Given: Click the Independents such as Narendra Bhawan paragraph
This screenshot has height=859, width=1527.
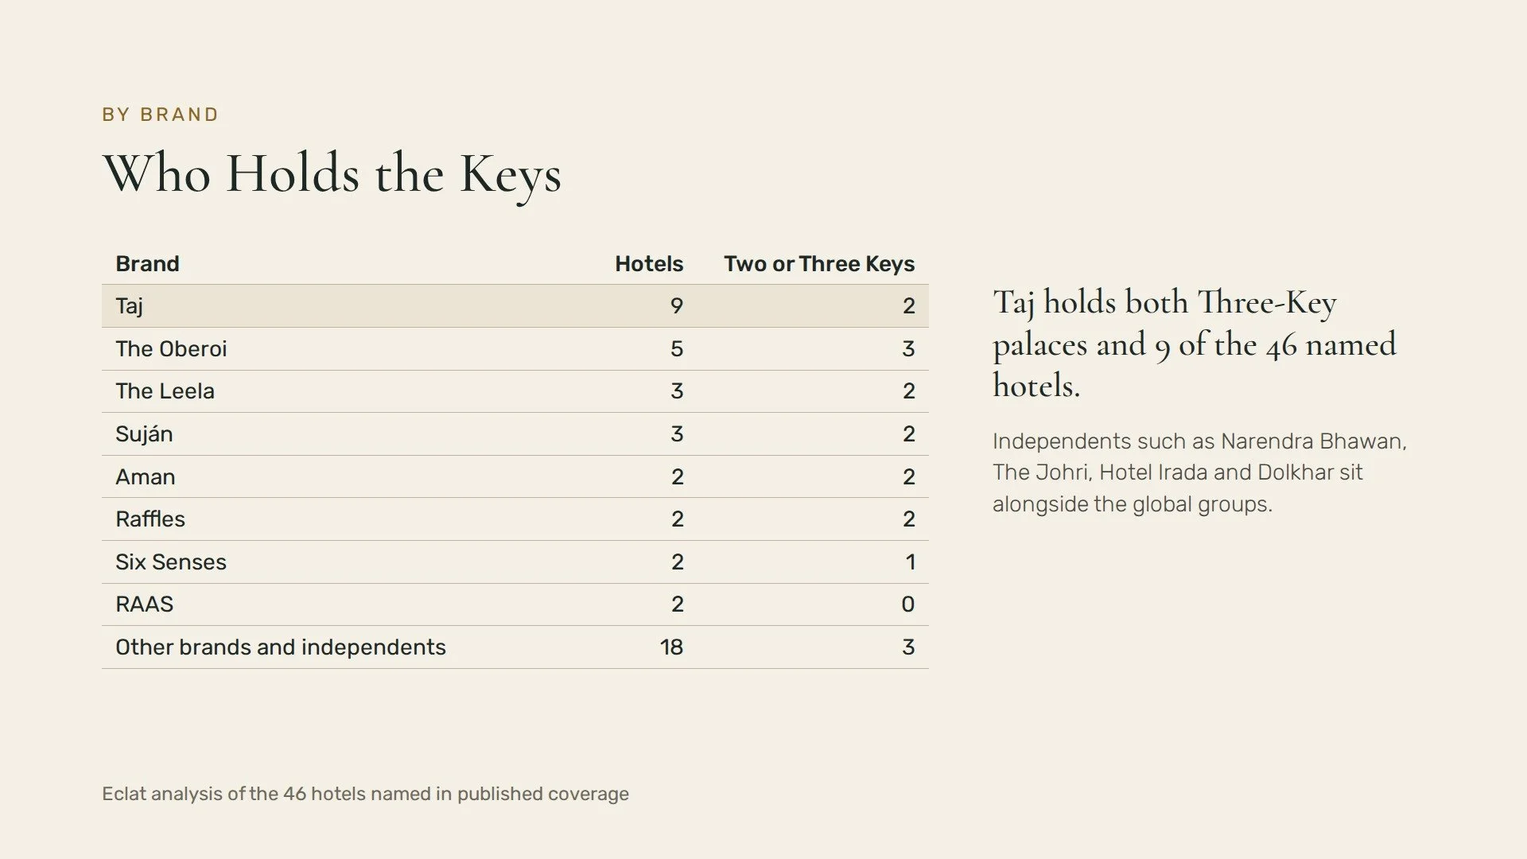Looking at the screenshot, I should (x=1200, y=472).
